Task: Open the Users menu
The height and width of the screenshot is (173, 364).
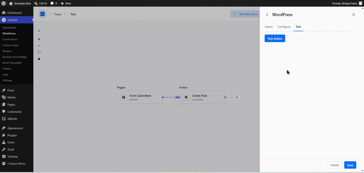Action: pos(16,142)
